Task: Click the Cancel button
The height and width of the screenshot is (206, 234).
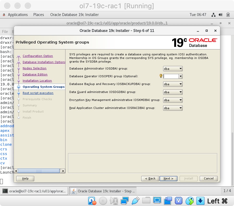Action: coord(209,178)
